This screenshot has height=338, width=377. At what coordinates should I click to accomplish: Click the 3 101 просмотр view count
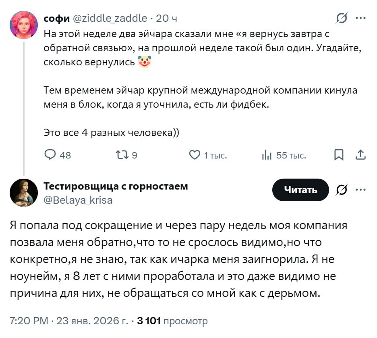coord(172,321)
